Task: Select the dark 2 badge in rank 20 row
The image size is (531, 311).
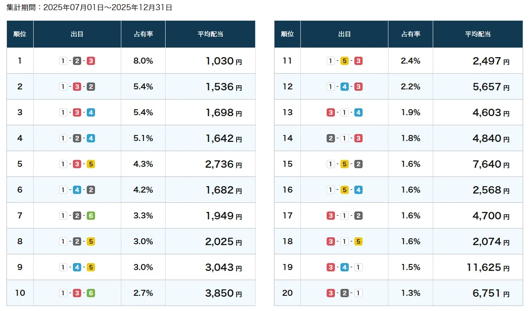Action: [x=345, y=293]
